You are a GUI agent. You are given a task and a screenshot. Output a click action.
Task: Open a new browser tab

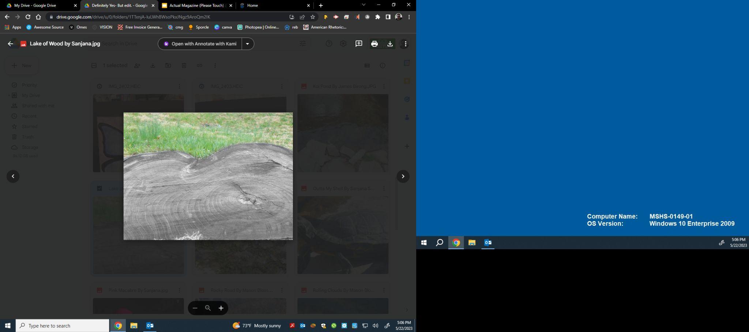click(x=321, y=5)
